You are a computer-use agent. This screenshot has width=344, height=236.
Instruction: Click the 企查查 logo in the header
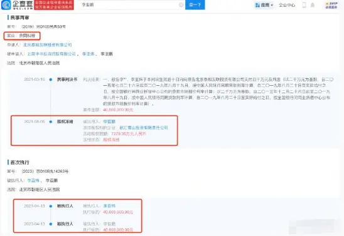coord(17,5)
